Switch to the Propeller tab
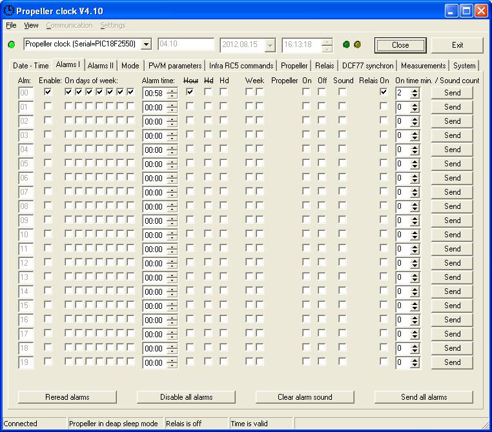 pos(294,66)
